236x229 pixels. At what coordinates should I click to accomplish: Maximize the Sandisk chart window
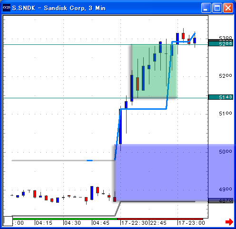pos(217,8)
